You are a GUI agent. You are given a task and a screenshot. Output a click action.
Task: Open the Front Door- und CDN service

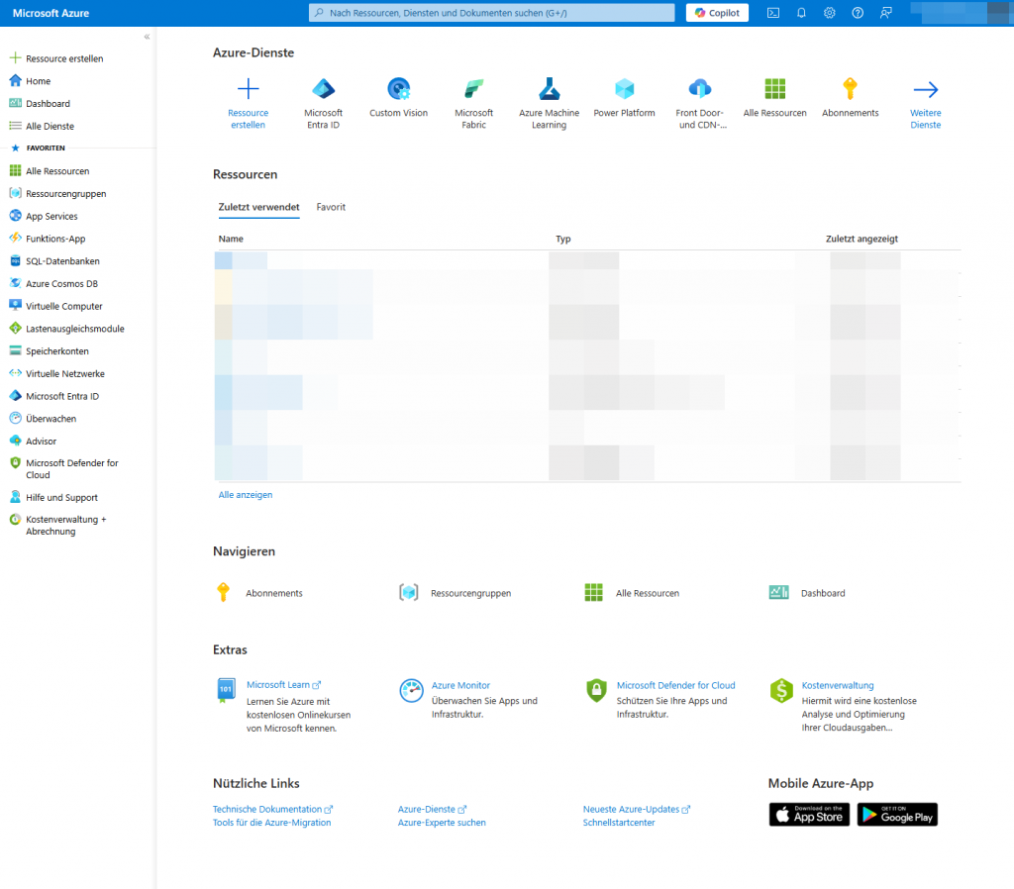699,96
